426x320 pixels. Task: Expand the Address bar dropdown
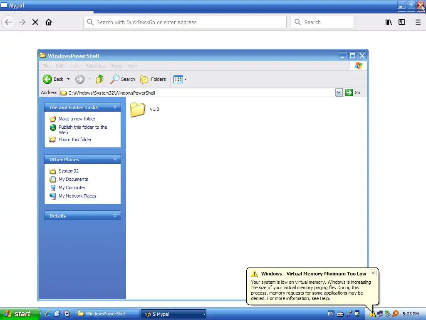tap(339, 93)
